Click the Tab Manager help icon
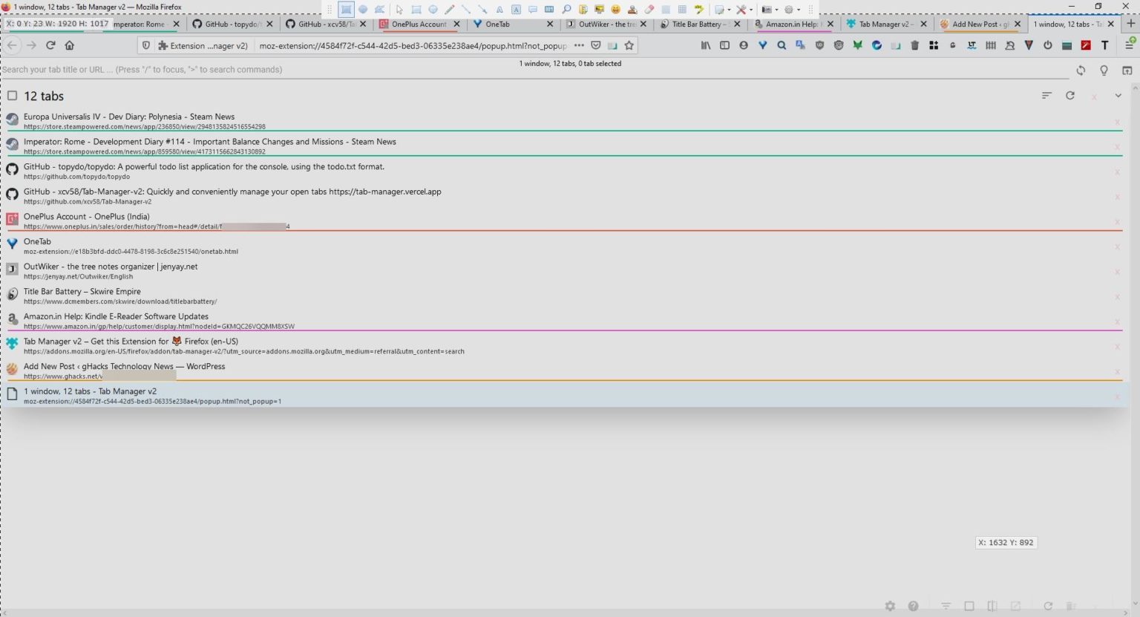The width and height of the screenshot is (1140, 617). click(x=913, y=606)
